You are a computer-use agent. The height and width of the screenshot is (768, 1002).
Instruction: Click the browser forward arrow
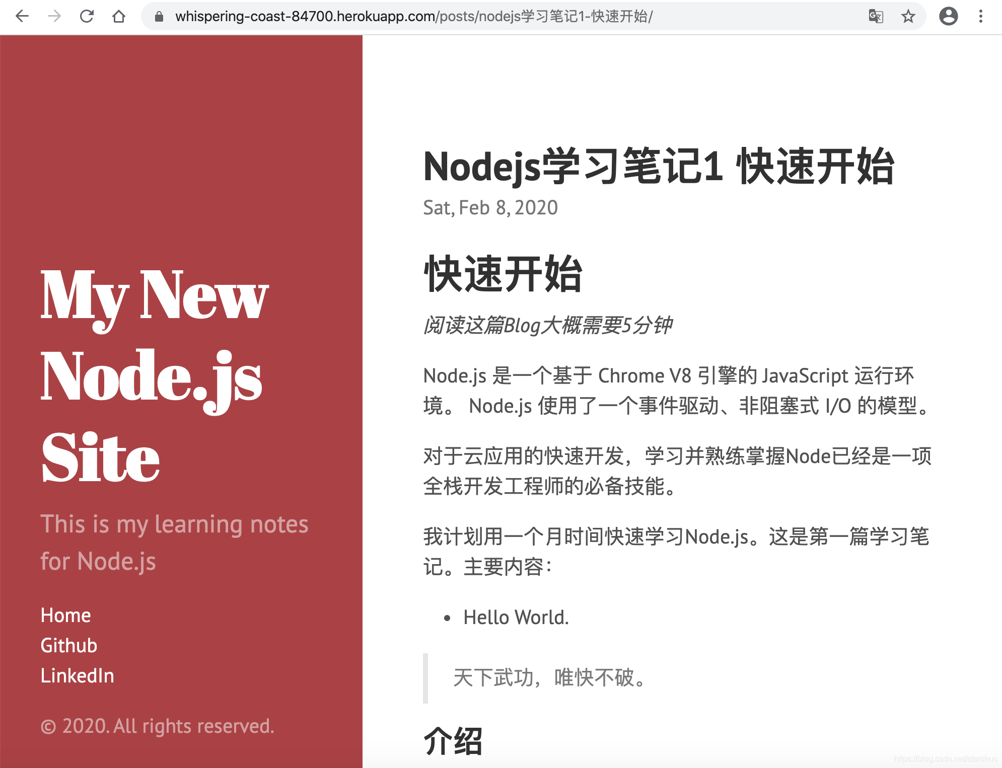(x=54, y=17)
